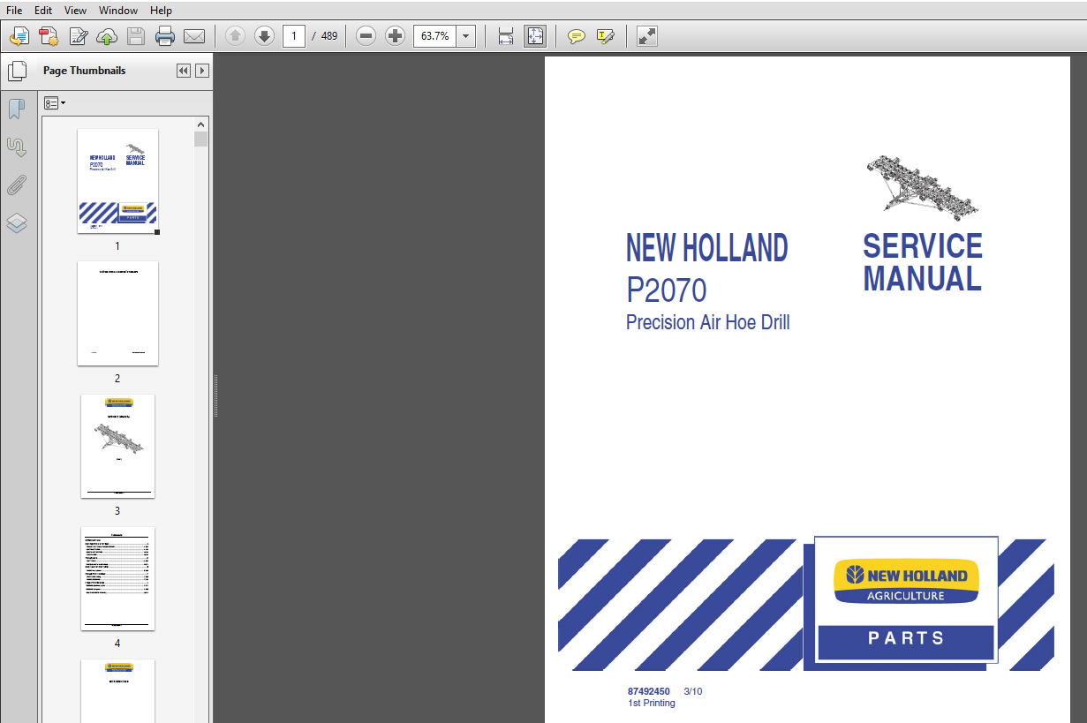The height and width of the screenshot is (723, 1087).
Task: Click the zoom percentage field 63.7%
Action: tap(435, 36)
